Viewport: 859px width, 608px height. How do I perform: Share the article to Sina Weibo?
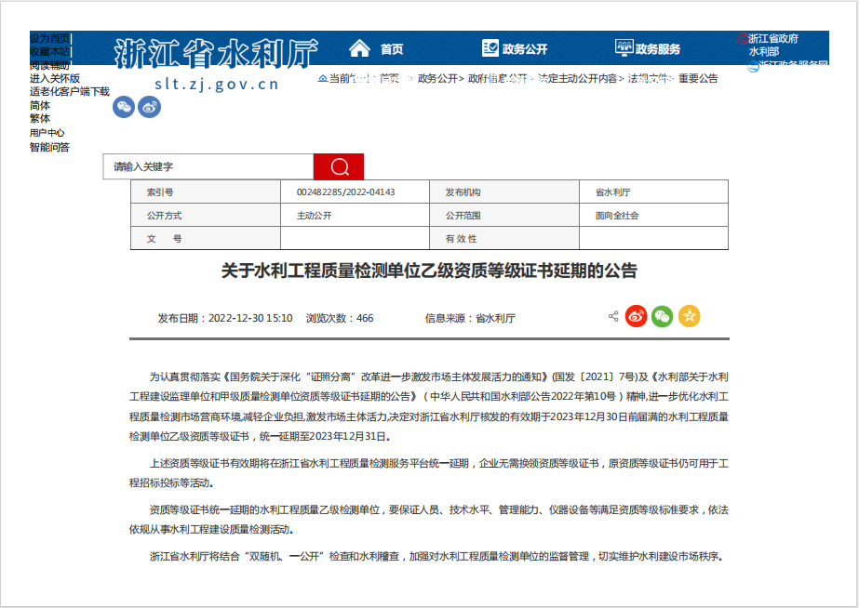[x=636, y=316]
